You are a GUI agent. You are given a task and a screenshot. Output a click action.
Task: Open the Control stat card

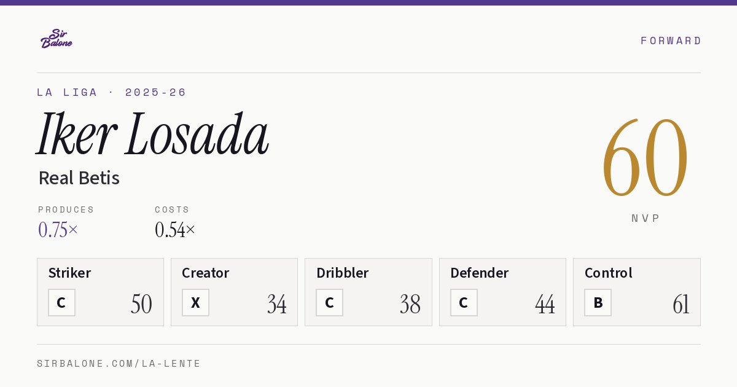[637, 292]
